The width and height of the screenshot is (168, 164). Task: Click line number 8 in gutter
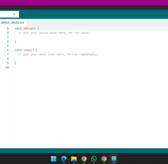[x=8, y=59]
